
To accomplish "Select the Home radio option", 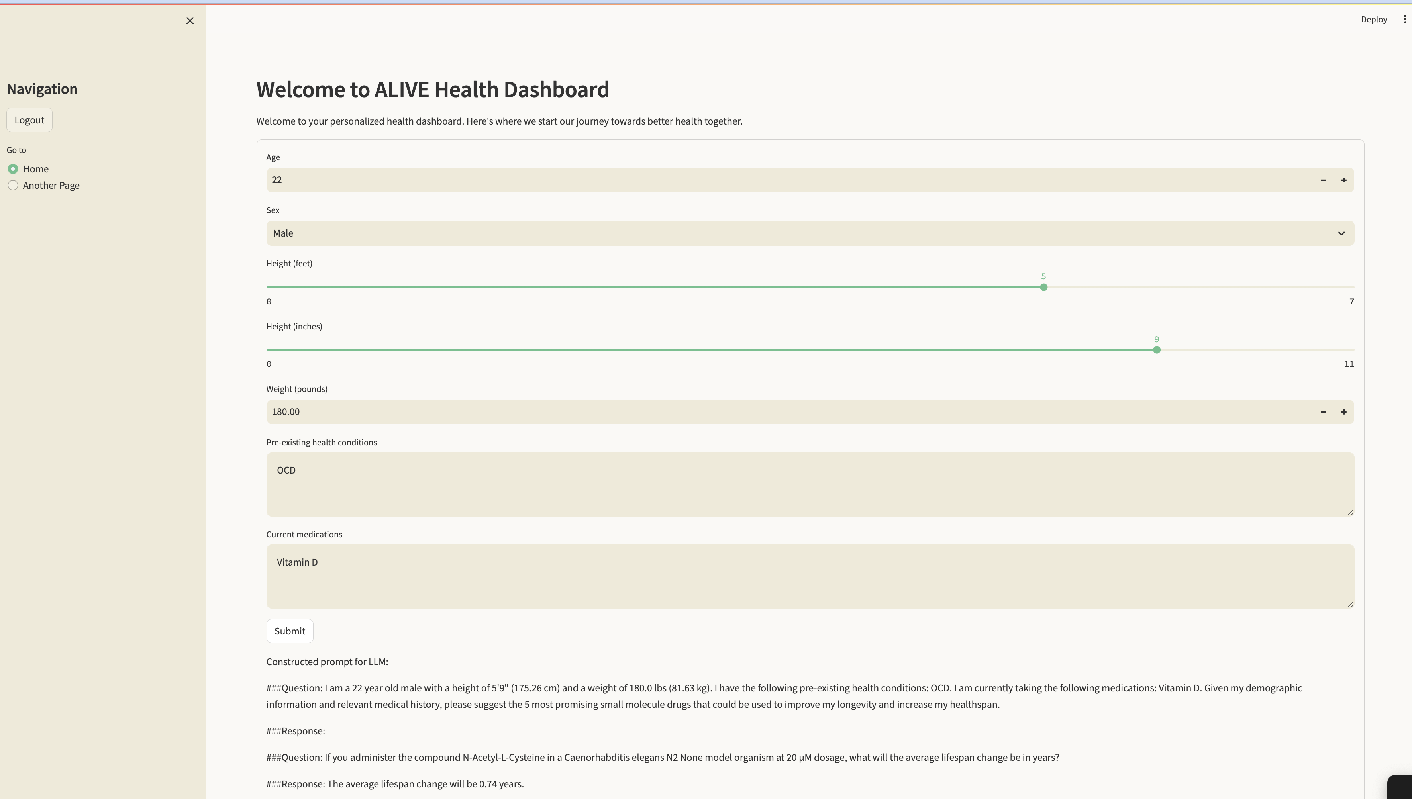I will coord(13,169).
